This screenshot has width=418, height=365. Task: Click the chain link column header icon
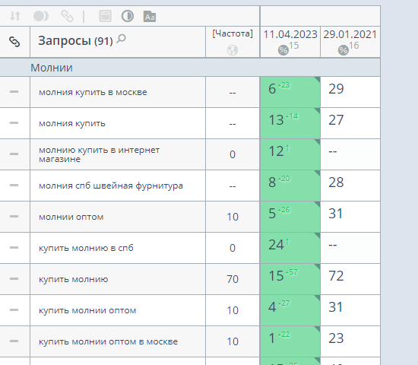click(x=14, y=42)
